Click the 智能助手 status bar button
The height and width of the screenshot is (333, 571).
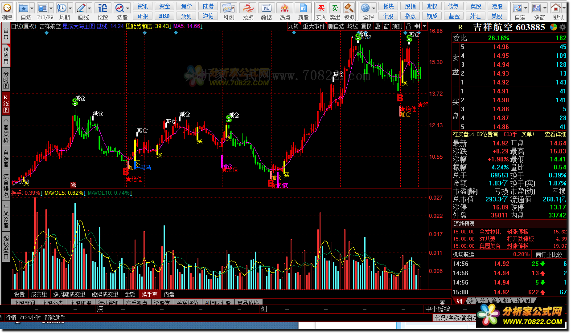coord(55,317)
